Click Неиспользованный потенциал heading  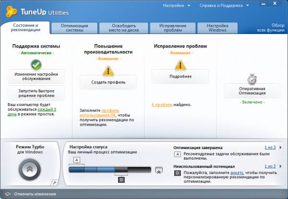tap(204, 166)
